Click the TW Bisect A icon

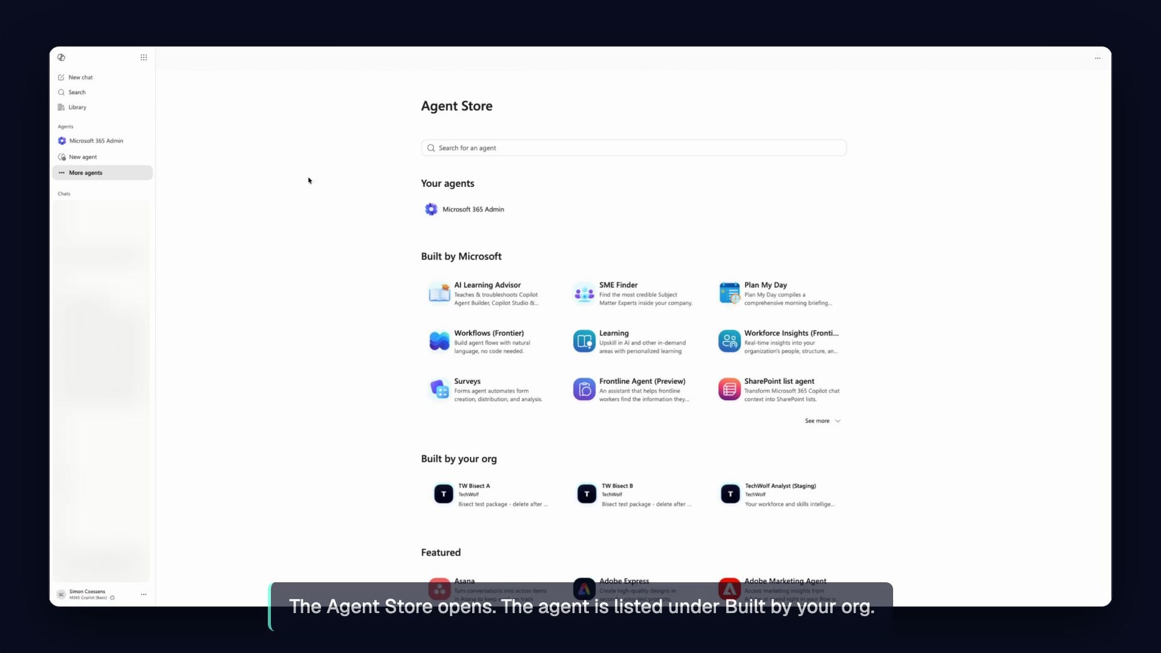[x=443, y=494]
